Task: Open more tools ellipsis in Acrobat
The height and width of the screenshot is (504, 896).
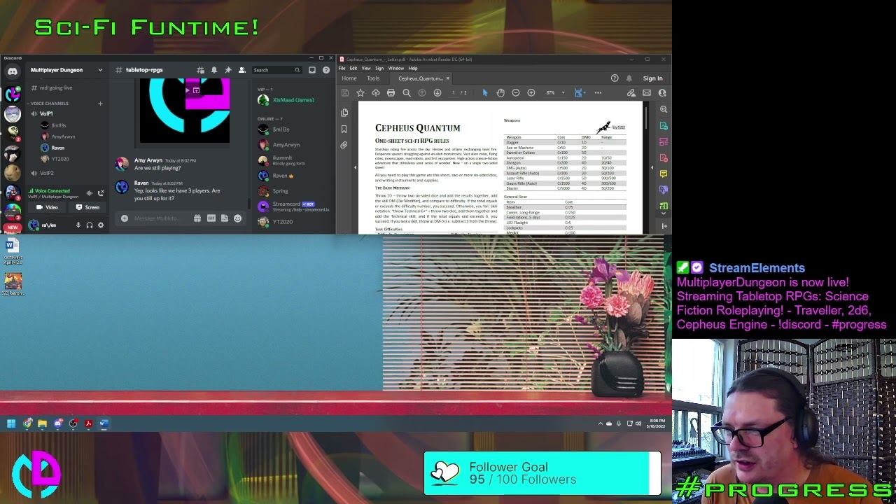Action: [598, 93]
